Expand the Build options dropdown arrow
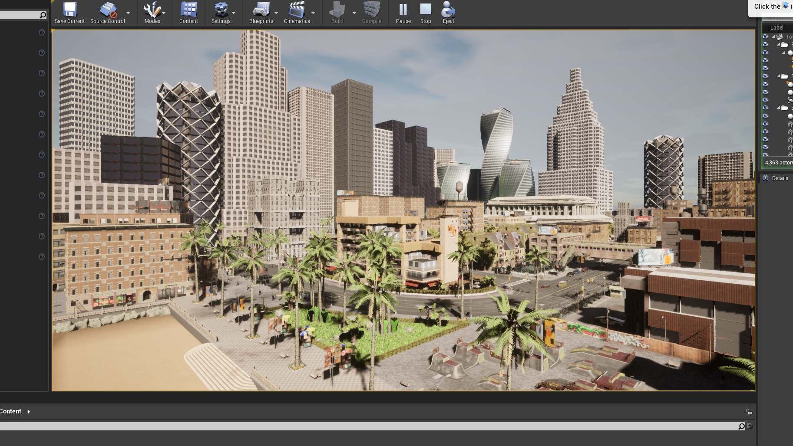Viewport: 793px width, 446px height. tap(354, 13)
